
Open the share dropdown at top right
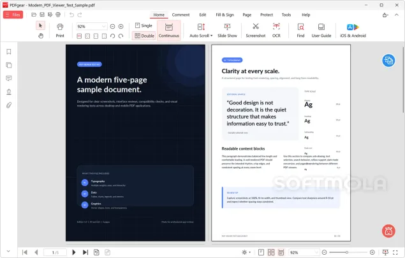point(385,15)
